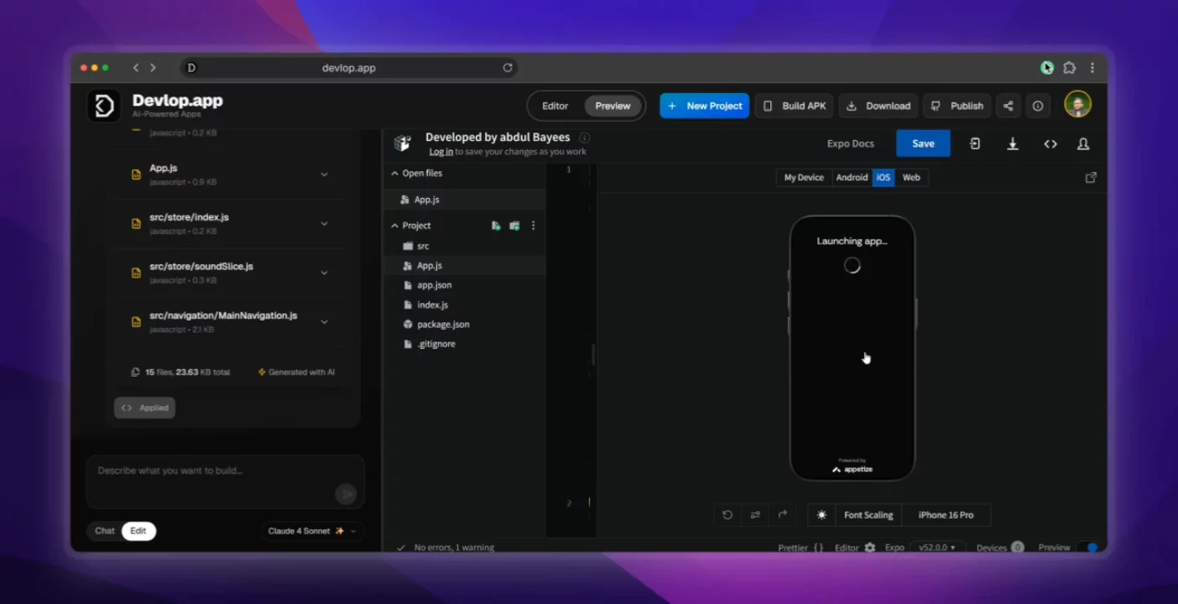The image size is (1178, 604).
Task: Click the Editor gear icon in the status bar
Action: [x=870, y=547]
